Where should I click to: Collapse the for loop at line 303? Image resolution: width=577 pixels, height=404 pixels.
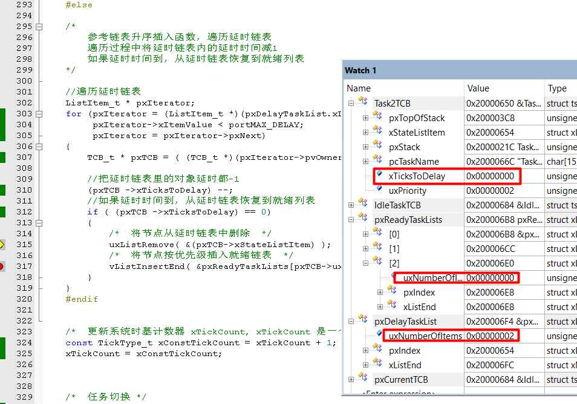point(39,114)
